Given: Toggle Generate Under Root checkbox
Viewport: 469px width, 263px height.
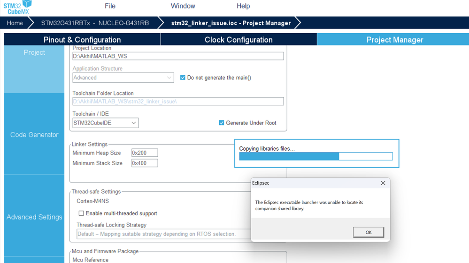Looking at the screenshot, I should (x=221, y=123).
